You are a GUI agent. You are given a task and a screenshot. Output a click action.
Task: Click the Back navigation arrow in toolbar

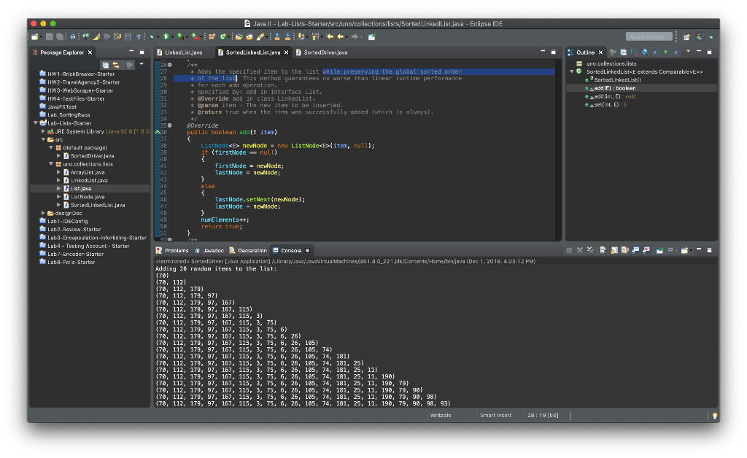340,36
